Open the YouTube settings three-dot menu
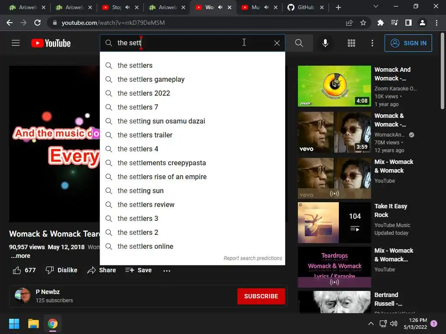The height and width of the screenshot is (334, 446). pos(372,43)
